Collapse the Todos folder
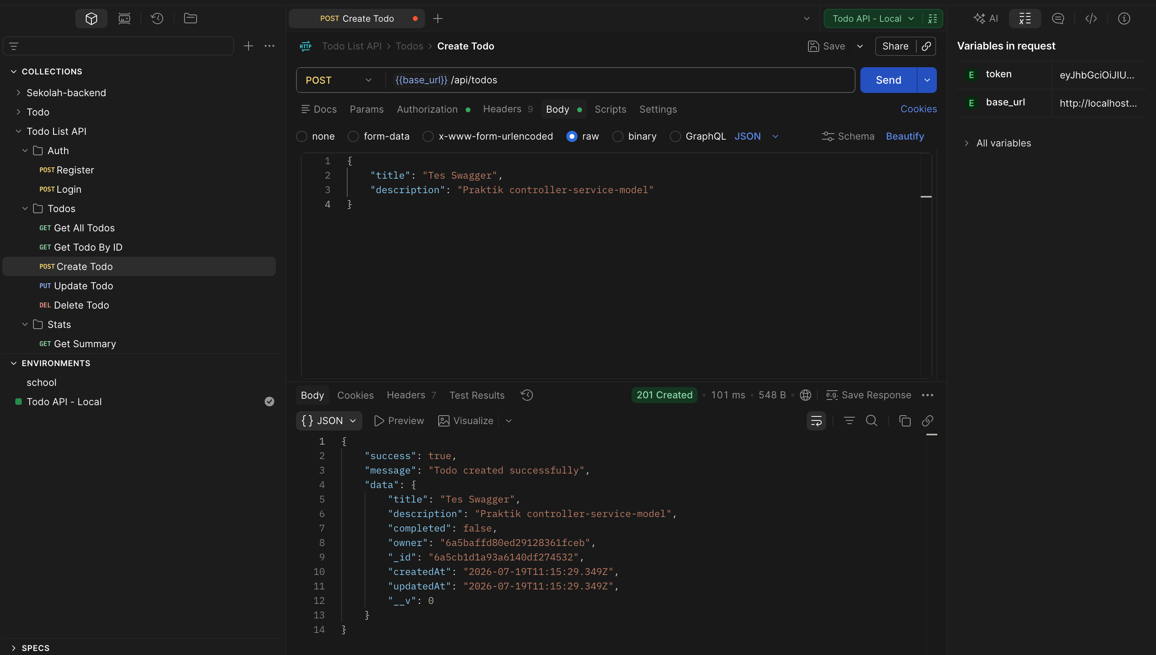Screen dimensions: 1156x655 25,209
